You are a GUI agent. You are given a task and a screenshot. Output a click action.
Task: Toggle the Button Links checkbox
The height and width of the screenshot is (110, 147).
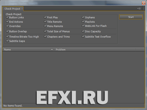(7, 17)
